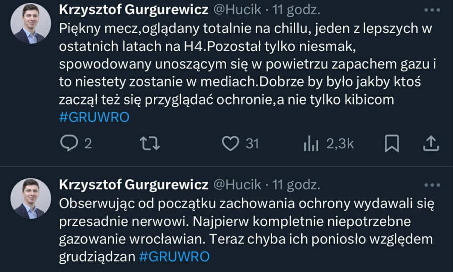Click the share upload-arrow icon
This screenshot has width=453, height=272.
click(431, 144)
